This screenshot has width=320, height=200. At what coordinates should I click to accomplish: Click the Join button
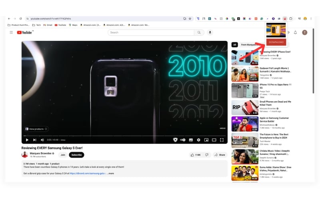[63, 155]
